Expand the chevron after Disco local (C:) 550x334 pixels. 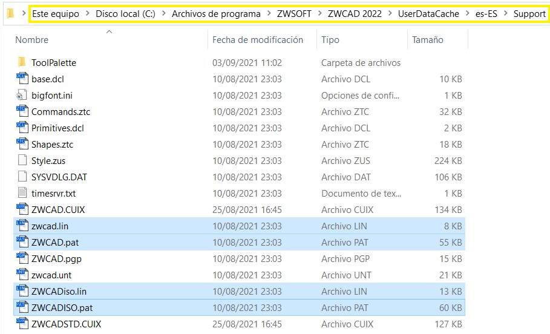pyautogui.click(x=164, y=14)
